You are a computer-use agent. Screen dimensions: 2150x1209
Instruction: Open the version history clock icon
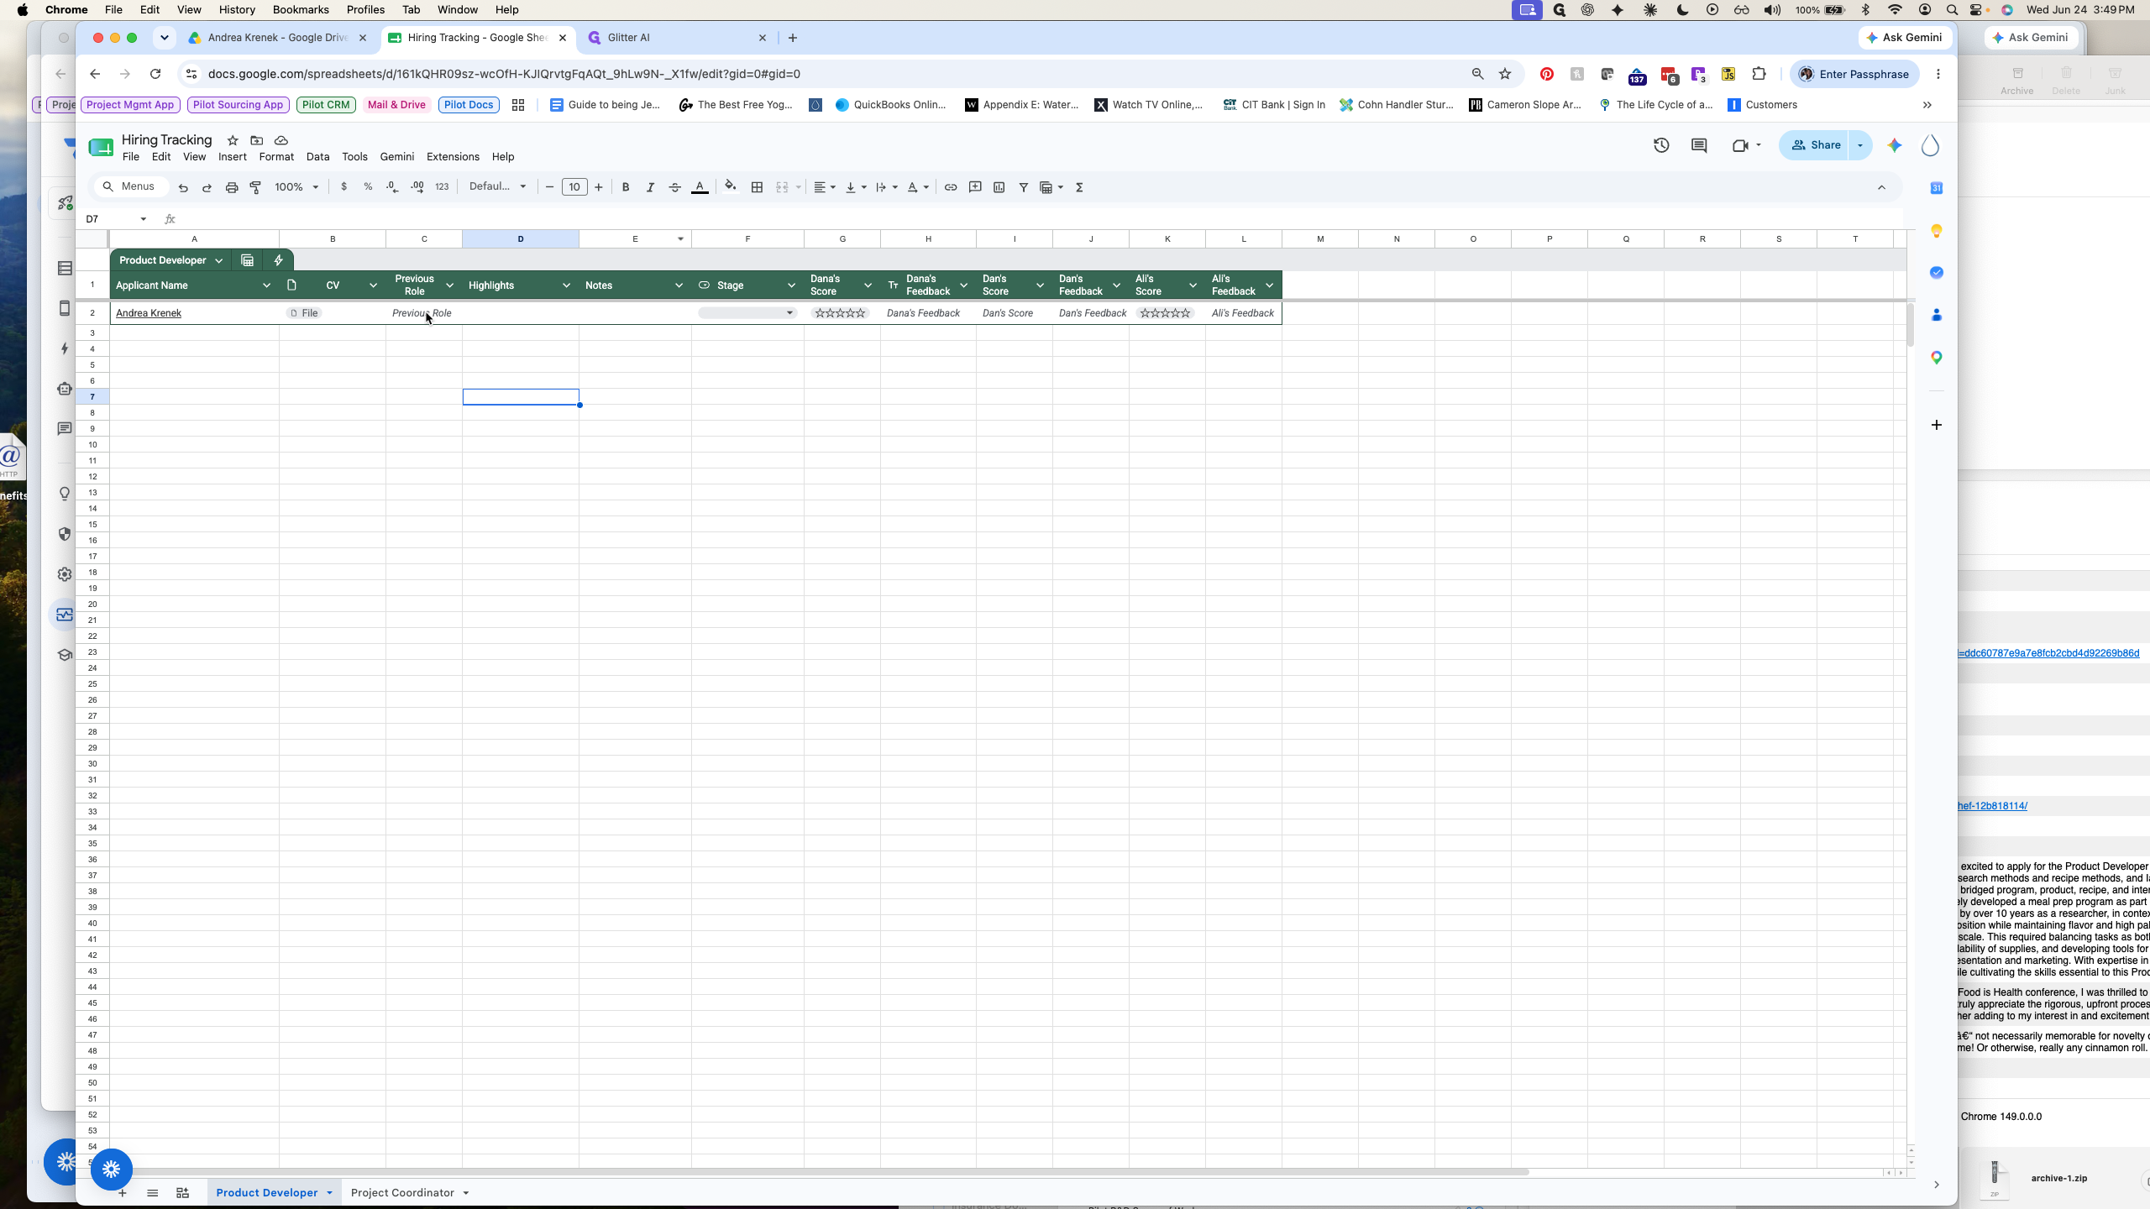click(x=1661, y=145)
